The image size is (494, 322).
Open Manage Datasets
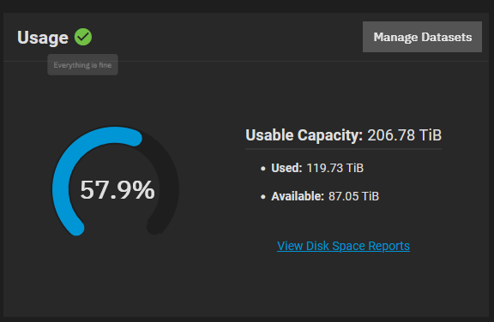(422, 37)
